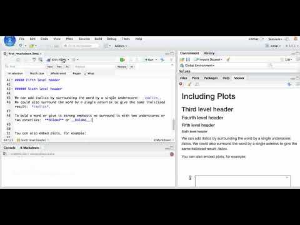
Task: Click the find All button next to Prev
Action: coord(67,67)
